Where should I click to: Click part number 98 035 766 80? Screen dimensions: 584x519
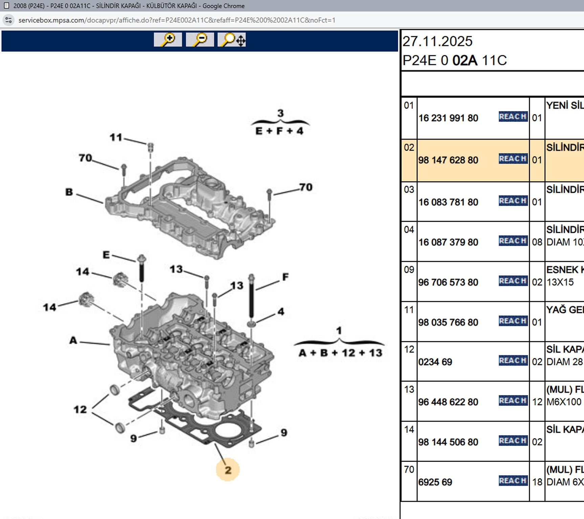tap(448, 323)
